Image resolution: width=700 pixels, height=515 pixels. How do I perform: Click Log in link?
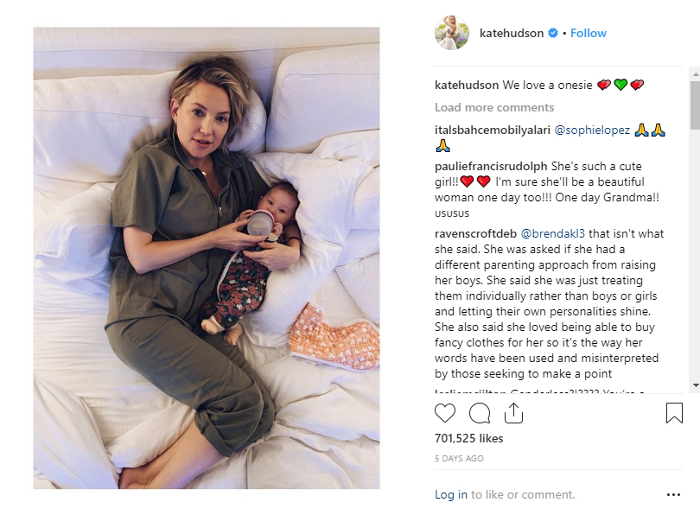click(451, 494)
